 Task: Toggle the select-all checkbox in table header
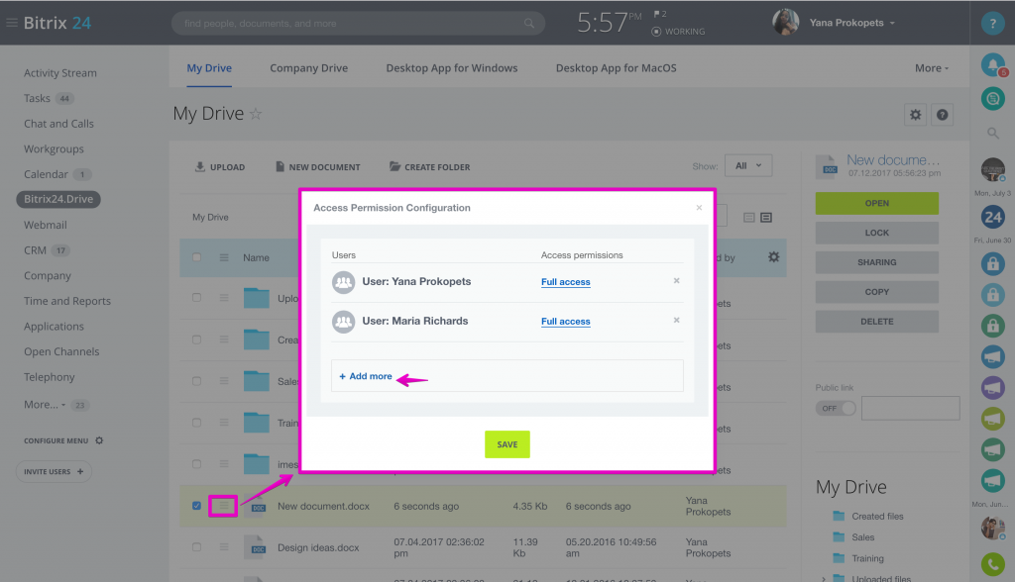pyautogui.click(x=197, y=257)
